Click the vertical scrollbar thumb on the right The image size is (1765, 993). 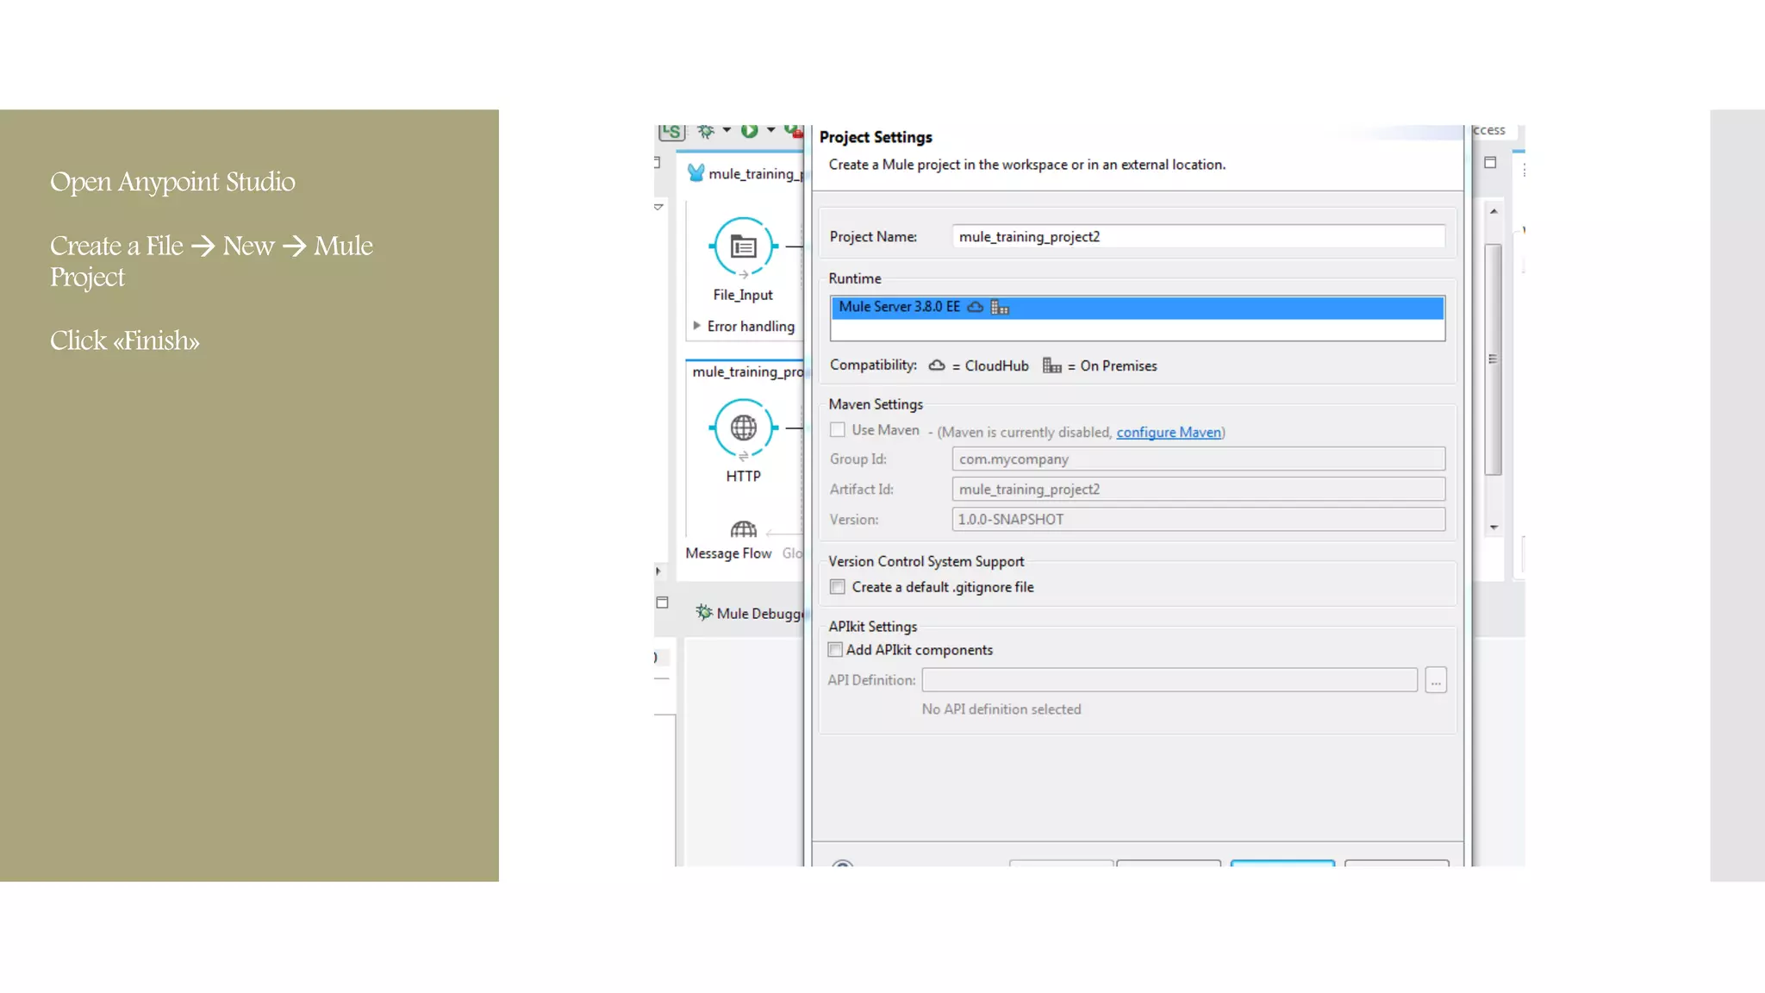pyautogui.click(x=1494, y=359)
